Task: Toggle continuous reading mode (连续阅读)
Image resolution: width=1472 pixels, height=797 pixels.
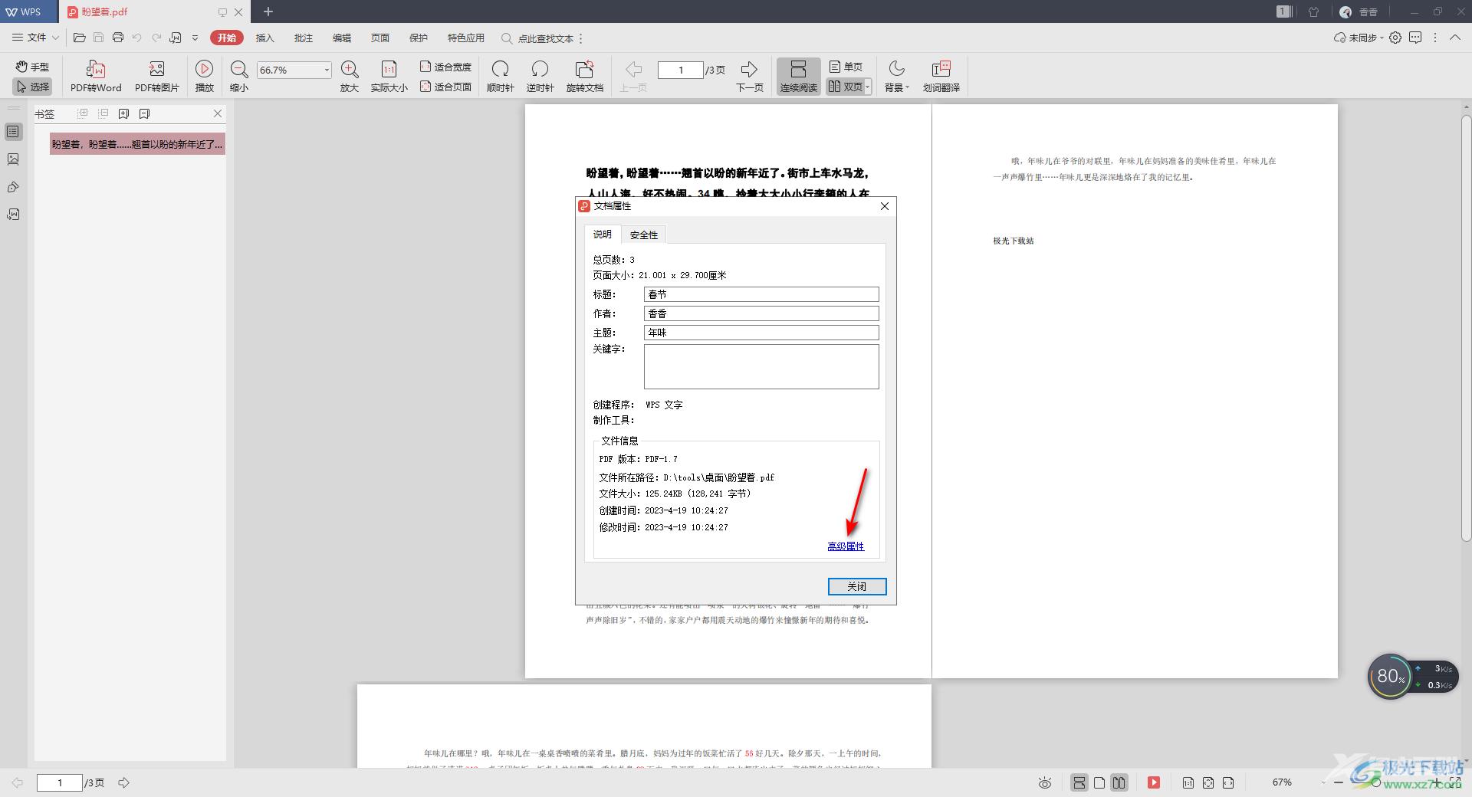Action: click(798, 77)
